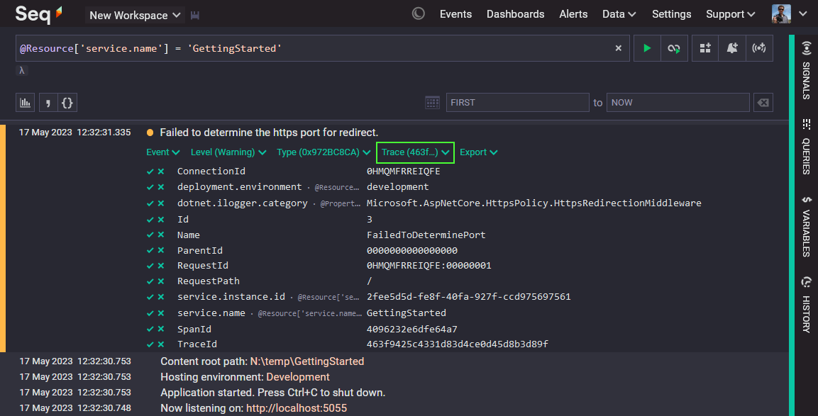Image resolution: width=818 pixels, height=416 pixels.
Task: Click the curly braces JSON view icon
Action: (67, 103)
